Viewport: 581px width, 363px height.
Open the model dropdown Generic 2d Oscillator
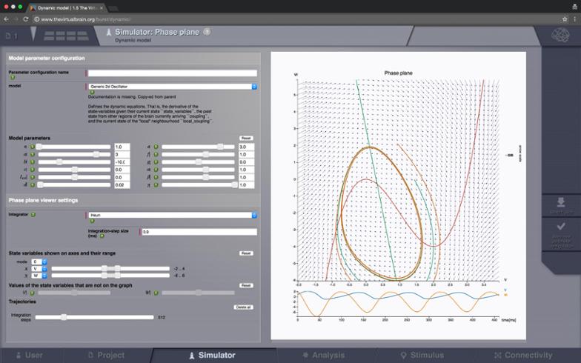tap(172, 86)
